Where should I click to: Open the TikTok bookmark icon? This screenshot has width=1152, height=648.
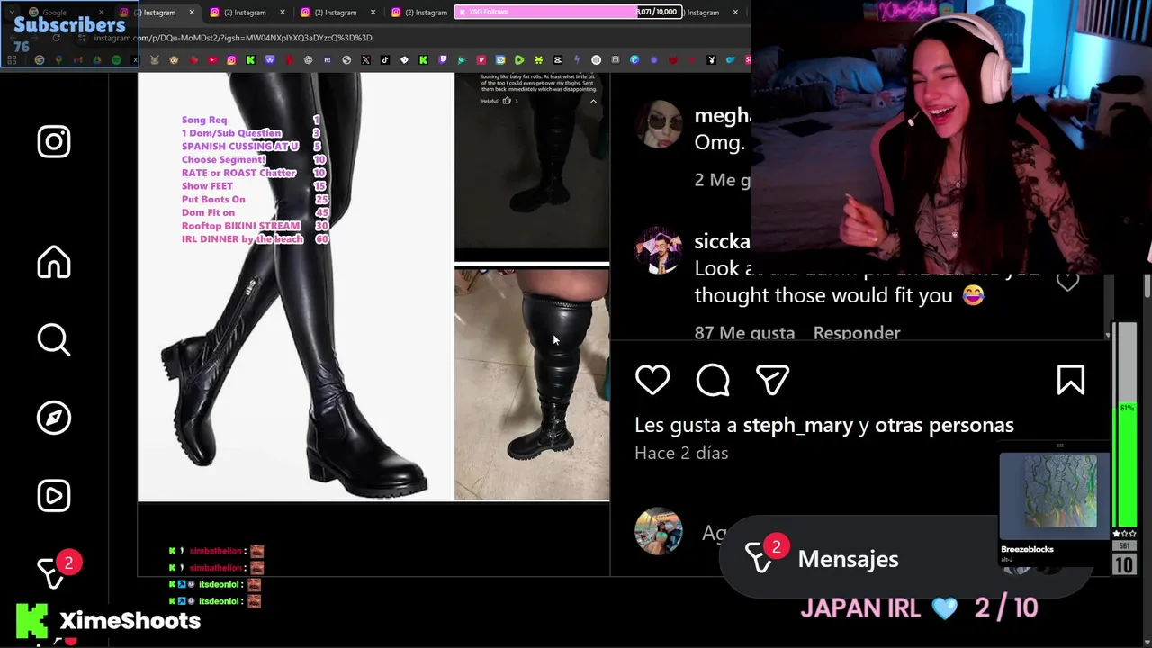(384, 60)
